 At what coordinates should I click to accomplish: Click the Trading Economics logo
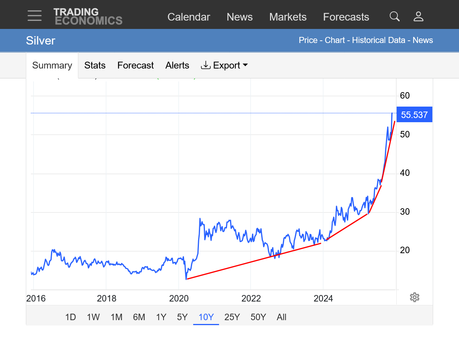pyautogui.click(x=88, y=16)
